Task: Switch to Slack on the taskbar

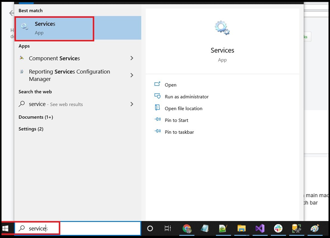Action: (x=278, y=228)
